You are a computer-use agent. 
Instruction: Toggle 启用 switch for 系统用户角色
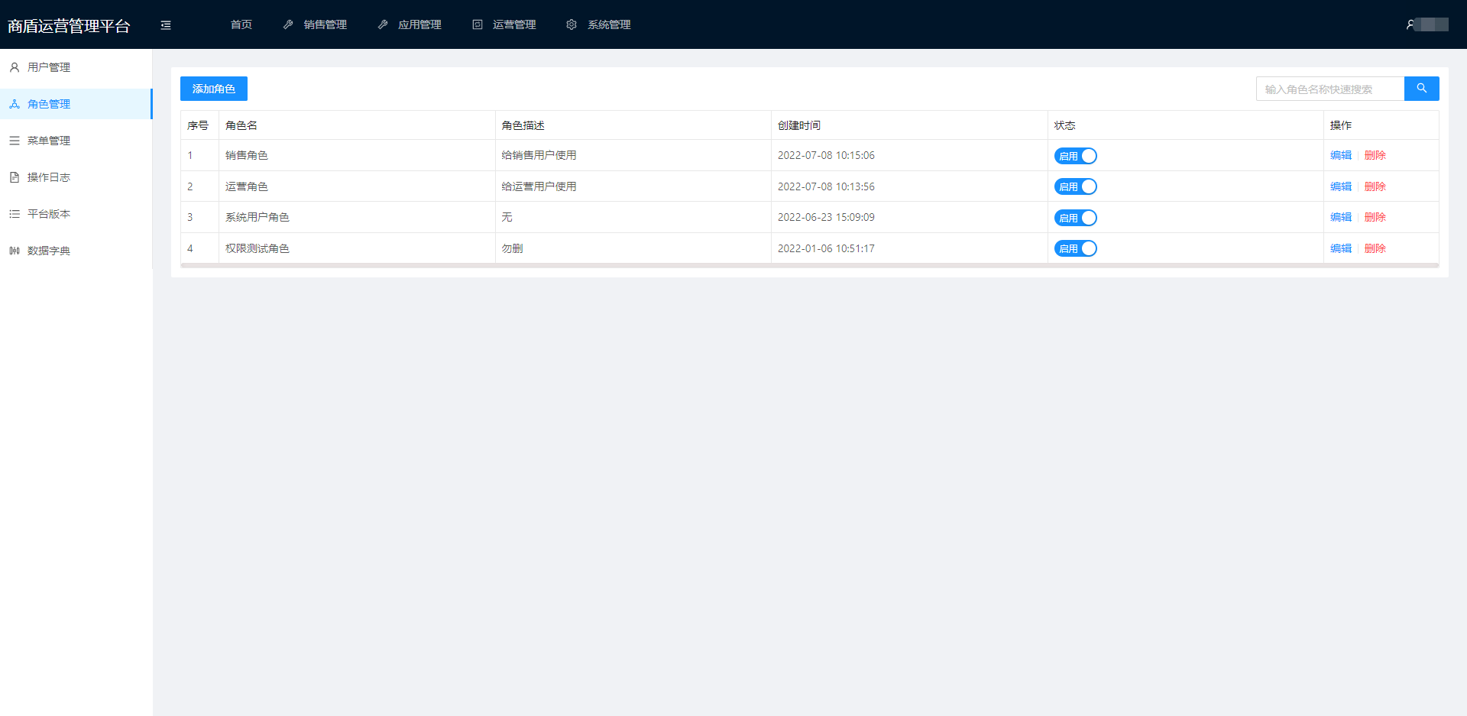[1076, 218]
